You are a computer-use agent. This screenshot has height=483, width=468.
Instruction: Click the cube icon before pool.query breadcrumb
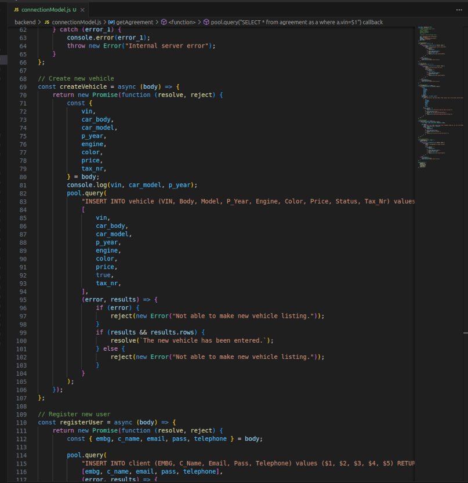point(206,22)
